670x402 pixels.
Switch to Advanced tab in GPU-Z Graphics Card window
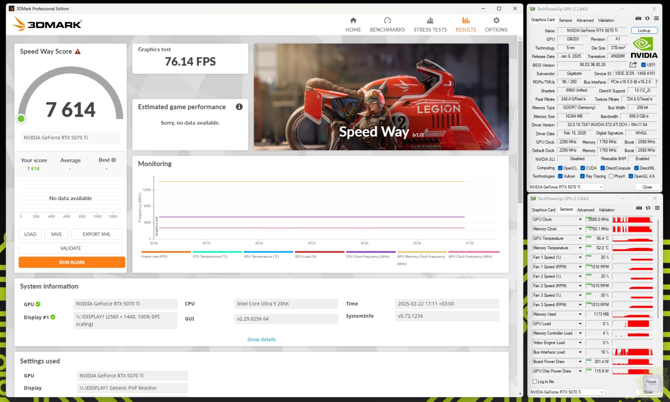585,20
